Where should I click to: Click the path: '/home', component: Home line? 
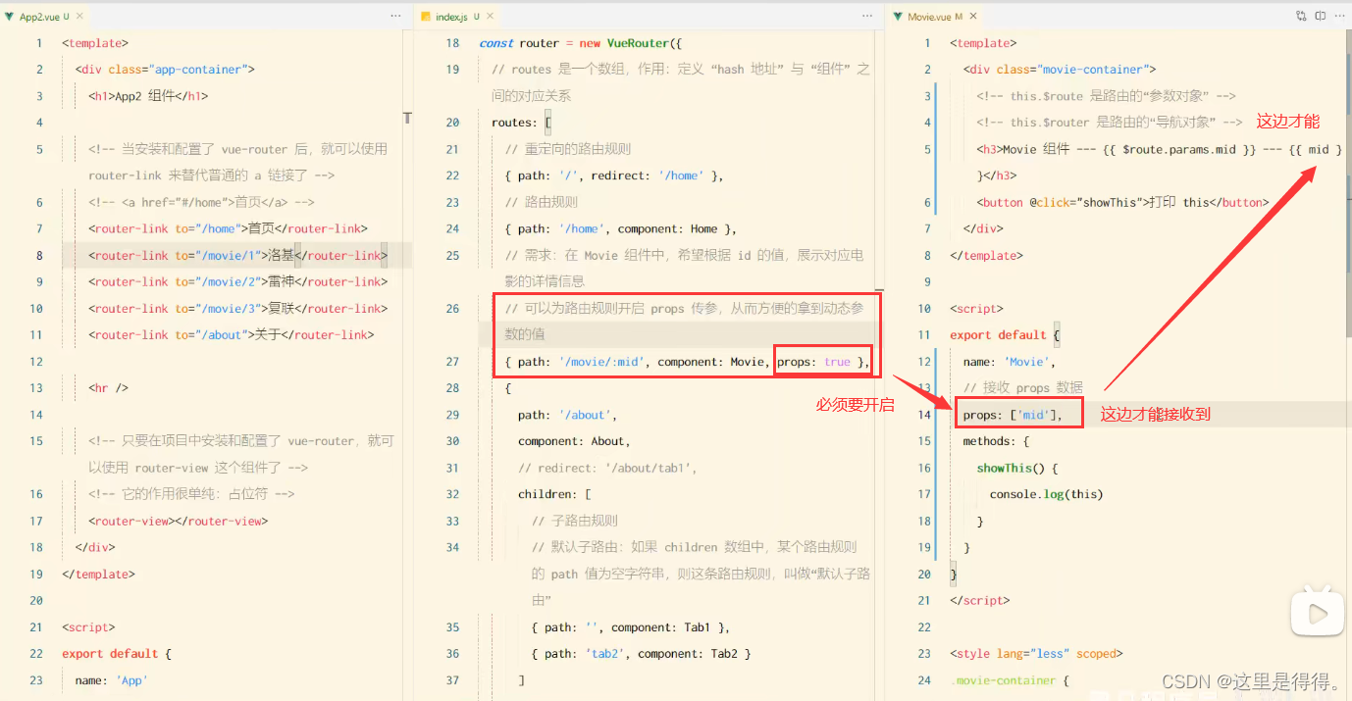621,228
